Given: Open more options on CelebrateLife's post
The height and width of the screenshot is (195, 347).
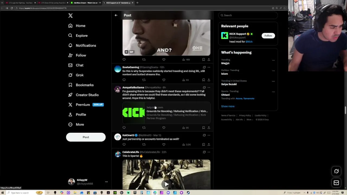Looking at the screenshot, I should (209, 152).
